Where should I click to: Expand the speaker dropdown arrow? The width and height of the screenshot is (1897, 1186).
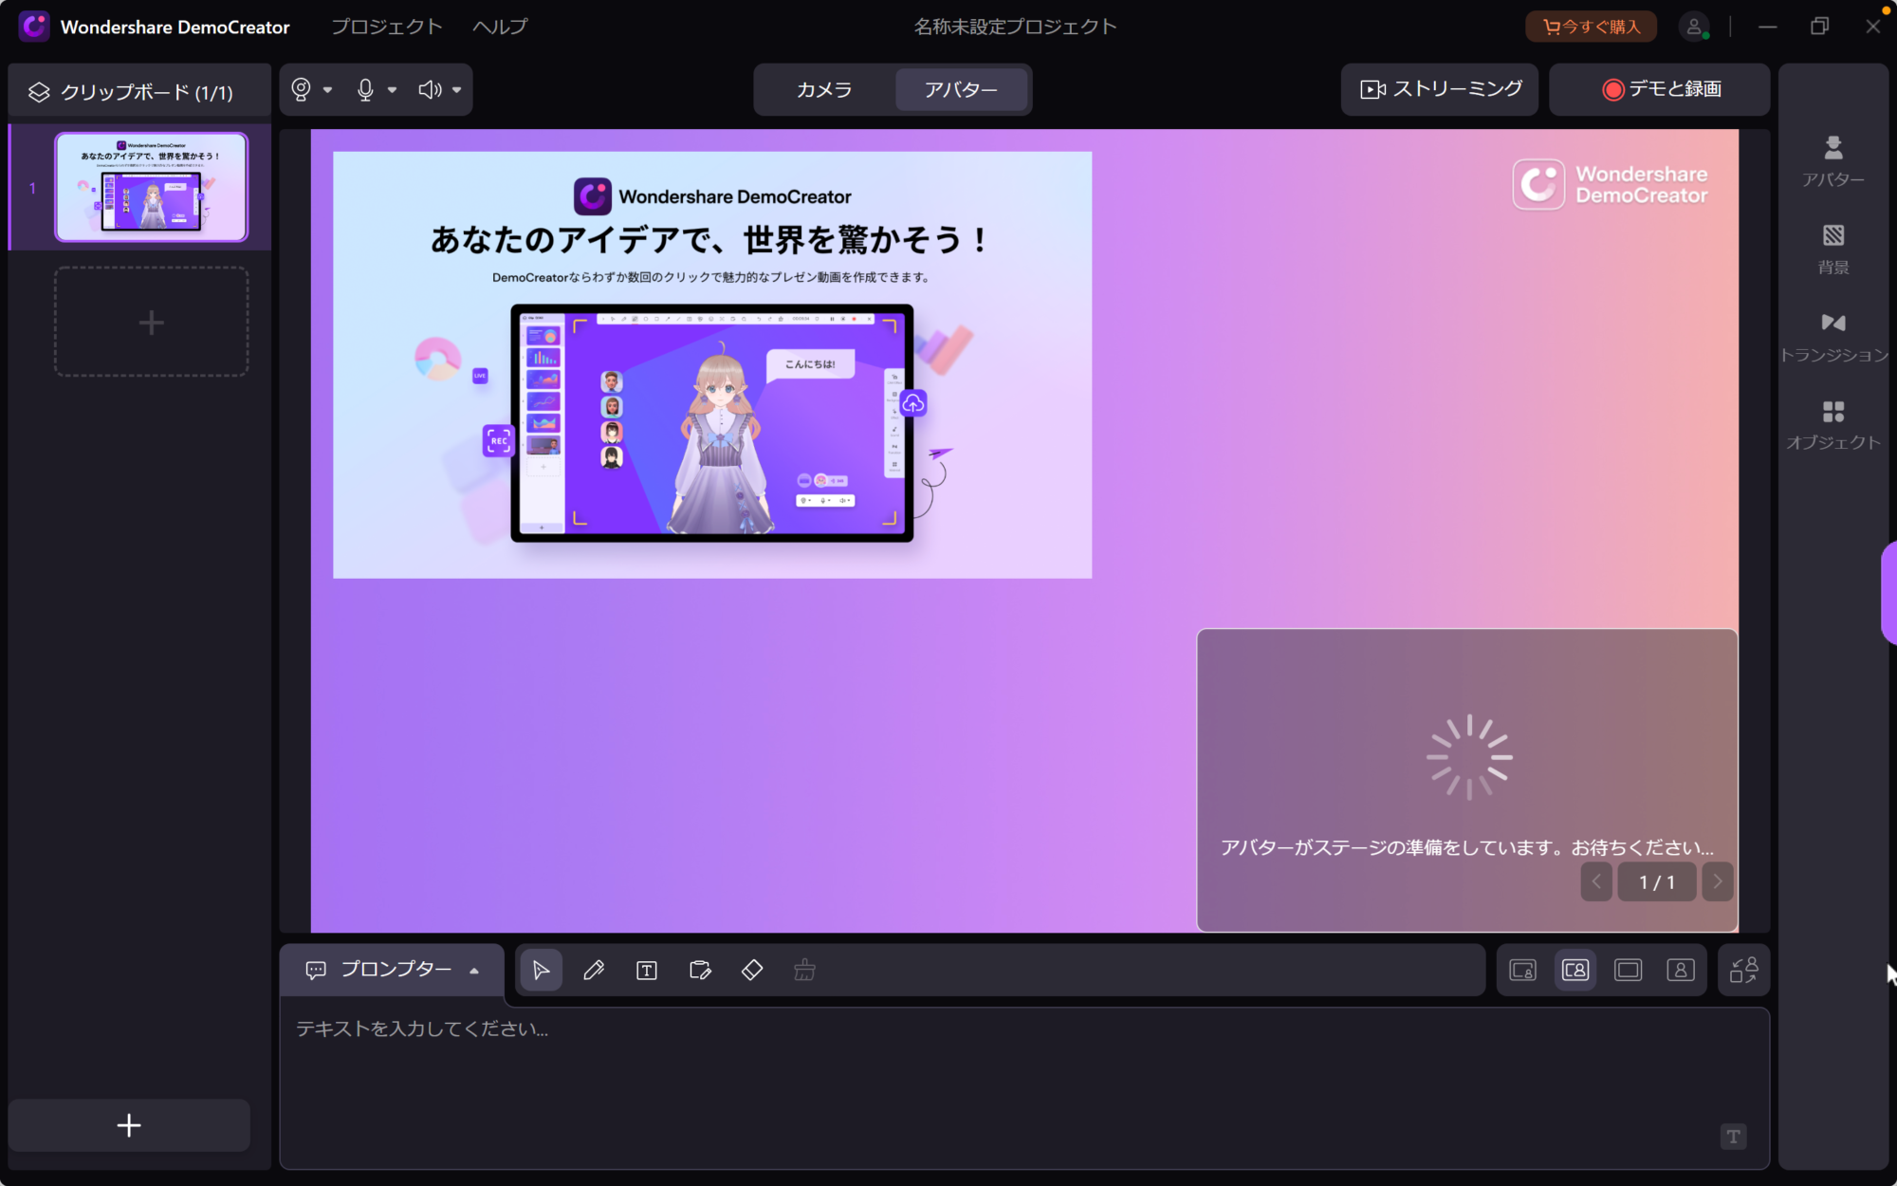pos(456,90)
